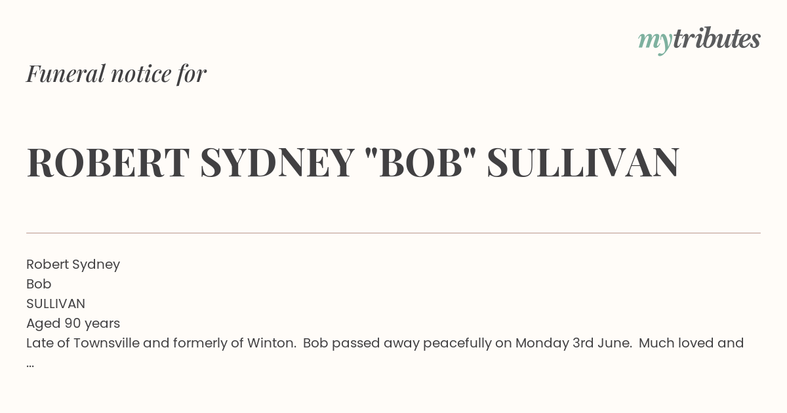
Task: Click "SULLIVAN" in the large title
Action: point(583,163)
